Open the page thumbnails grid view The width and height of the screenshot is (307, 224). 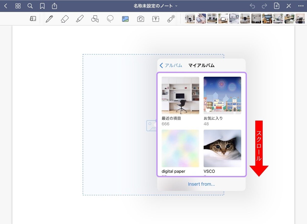(x=18, y=6)
